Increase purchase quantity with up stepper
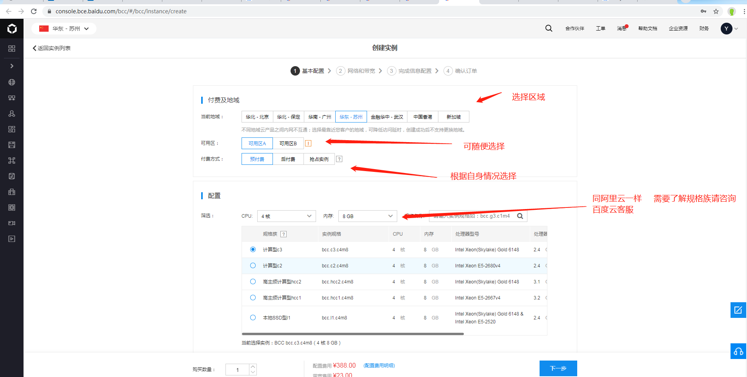The width and height of the screenshot is (747, 377). (x=253, y=366)
